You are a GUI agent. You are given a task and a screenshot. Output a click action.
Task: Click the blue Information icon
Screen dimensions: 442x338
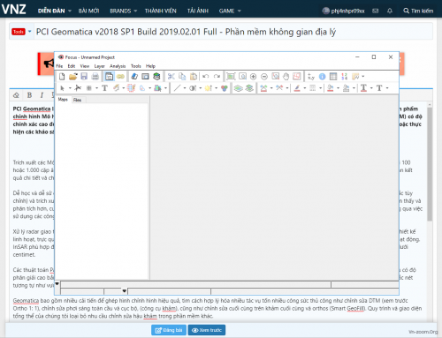tap(322, 77)
